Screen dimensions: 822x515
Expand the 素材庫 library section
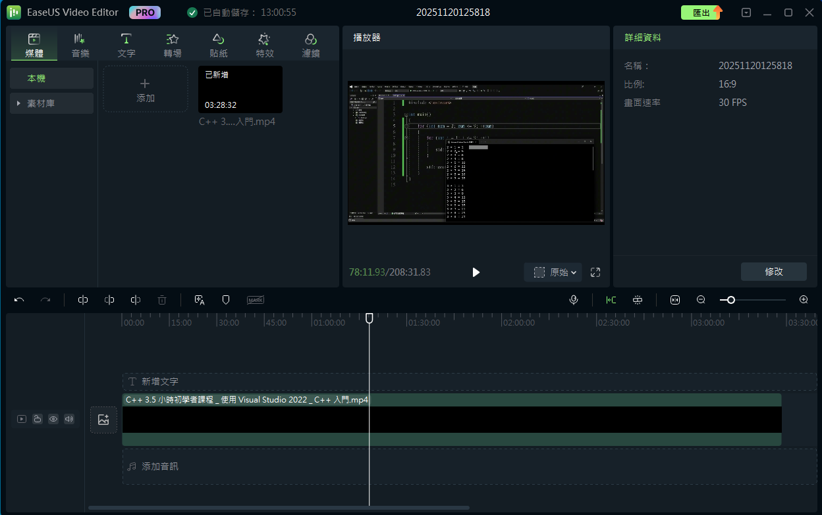click(51, 103)
